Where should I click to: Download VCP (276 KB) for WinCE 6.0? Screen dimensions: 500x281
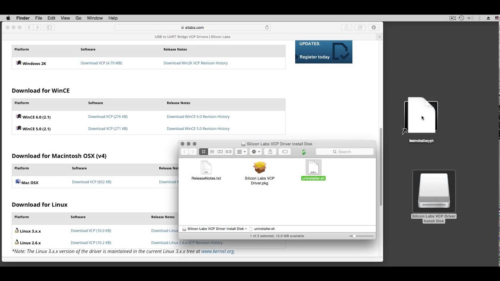click(x=108, y=117)
